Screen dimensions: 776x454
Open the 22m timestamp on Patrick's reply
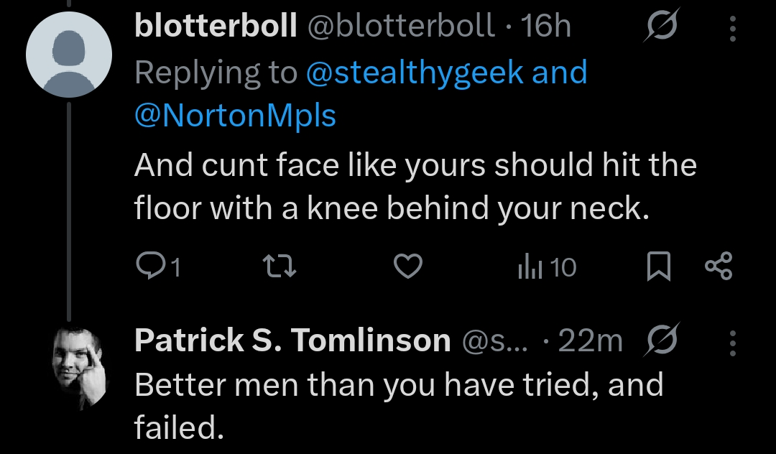(x=590, y=340)
